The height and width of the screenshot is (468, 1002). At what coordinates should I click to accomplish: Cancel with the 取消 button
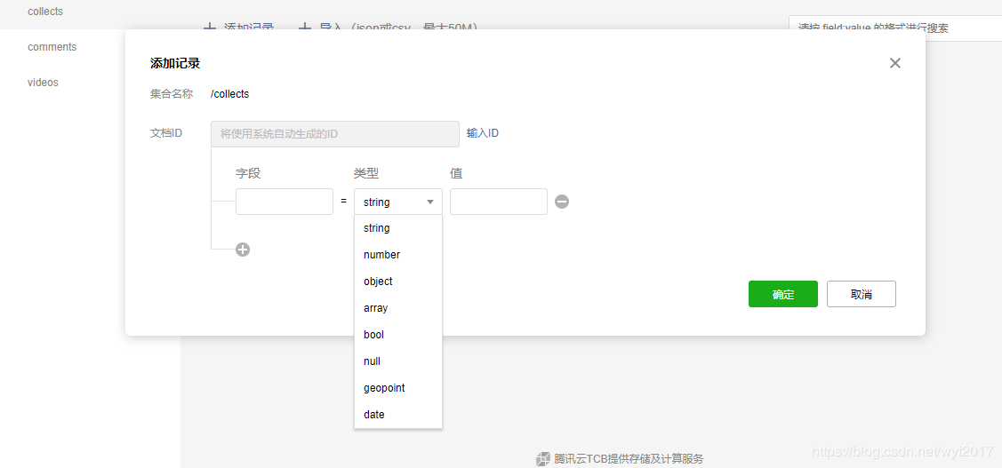[862, 294]
